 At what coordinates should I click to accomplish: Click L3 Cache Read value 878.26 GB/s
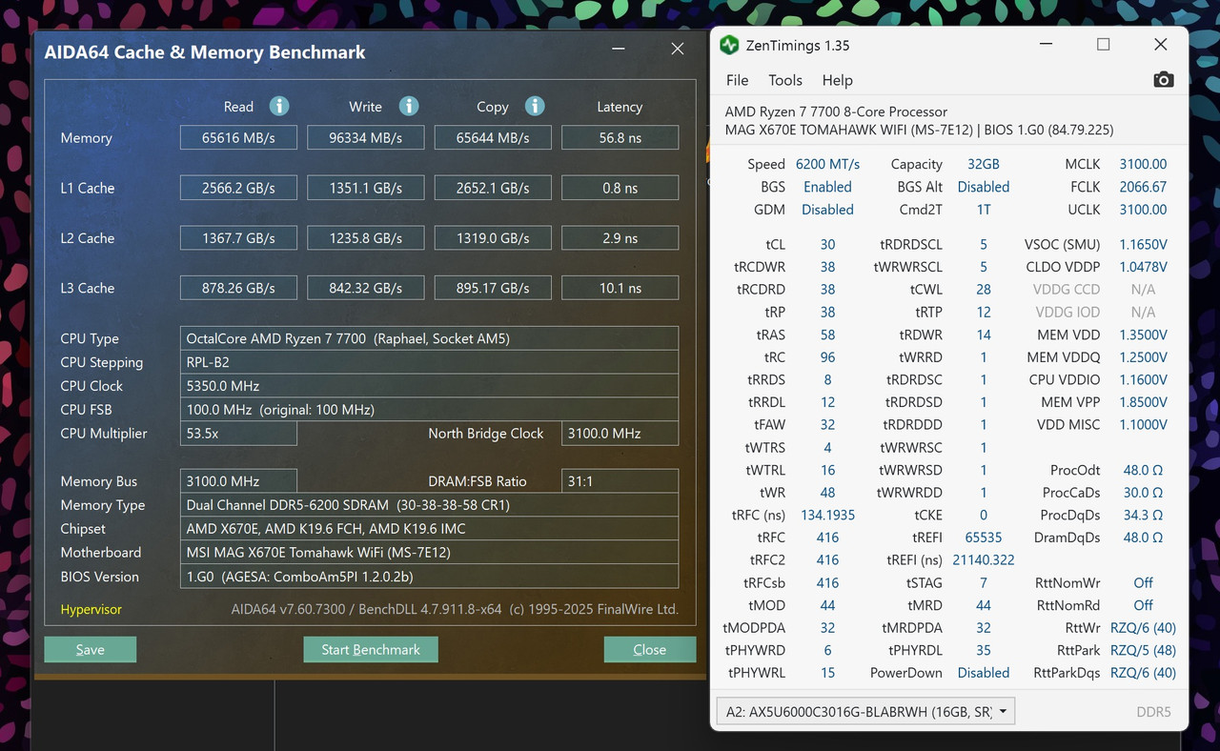(x=238, y=288)
